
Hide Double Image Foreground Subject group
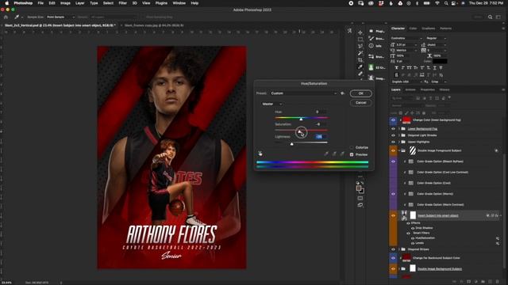tap(394, 150)
